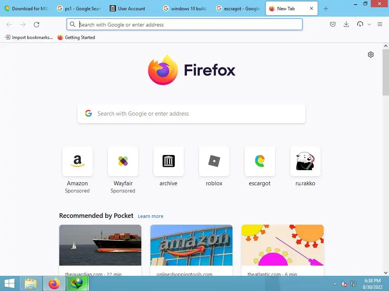
Task: Open the new tab personalize gear
Action: 371,55
